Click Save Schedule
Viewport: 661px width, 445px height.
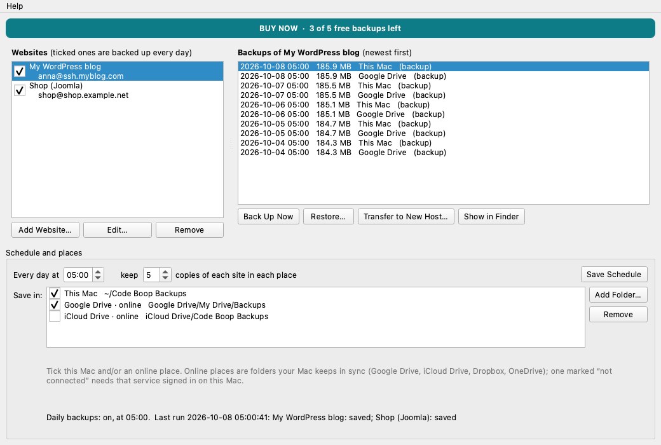click(x=614, y=275)
